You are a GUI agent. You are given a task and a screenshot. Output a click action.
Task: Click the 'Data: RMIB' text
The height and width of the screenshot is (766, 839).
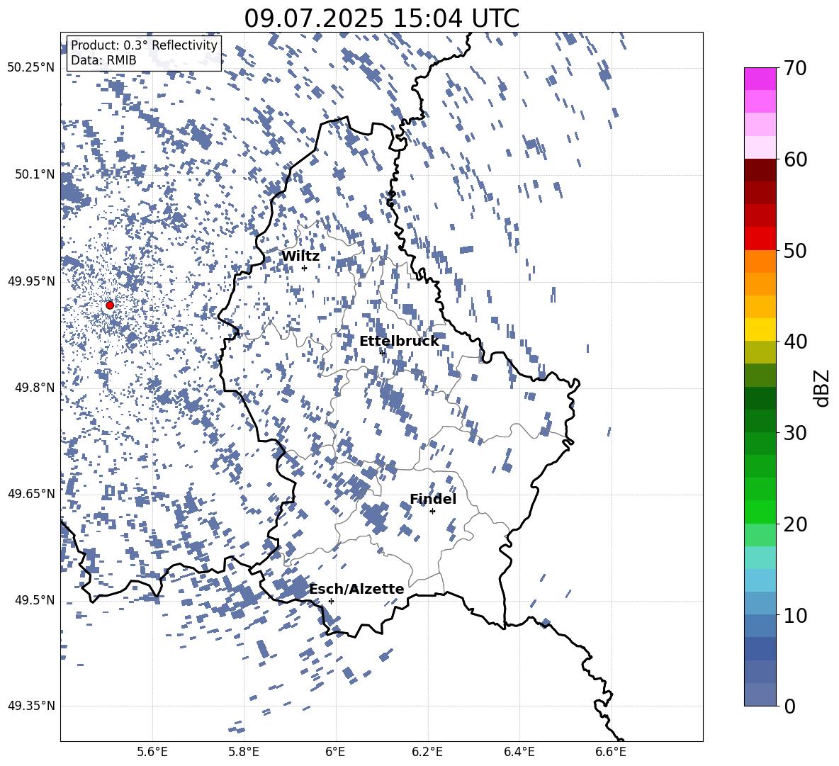tap(103, 60)
